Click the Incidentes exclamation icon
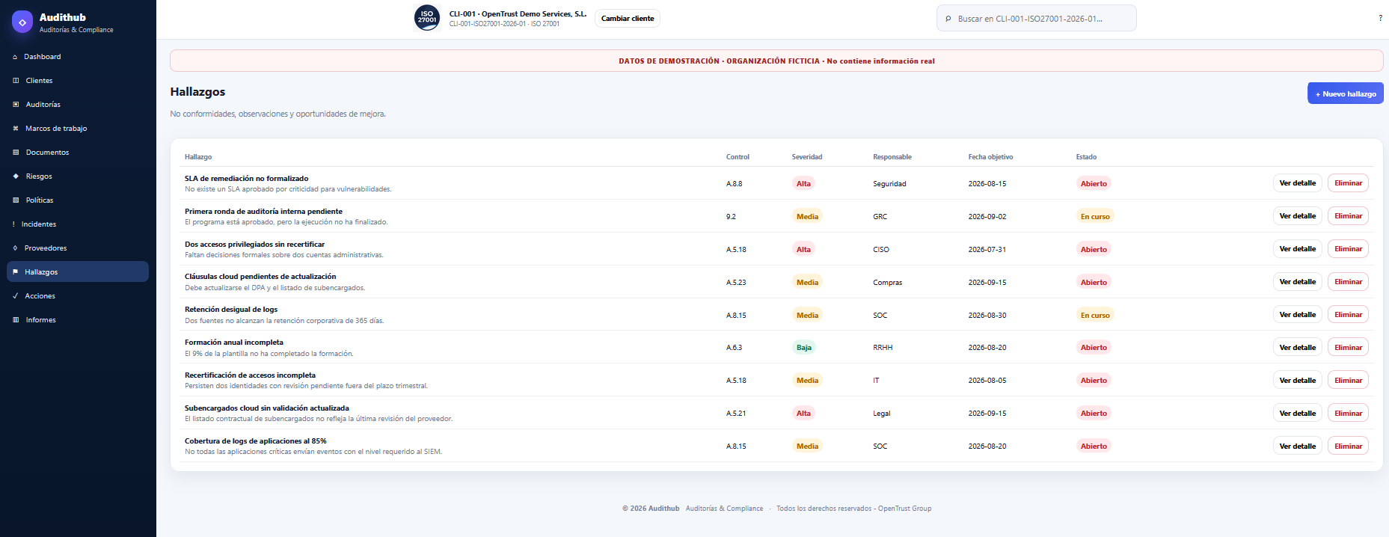Screen dimensions: 1389x537 click(x=13, y=224)
